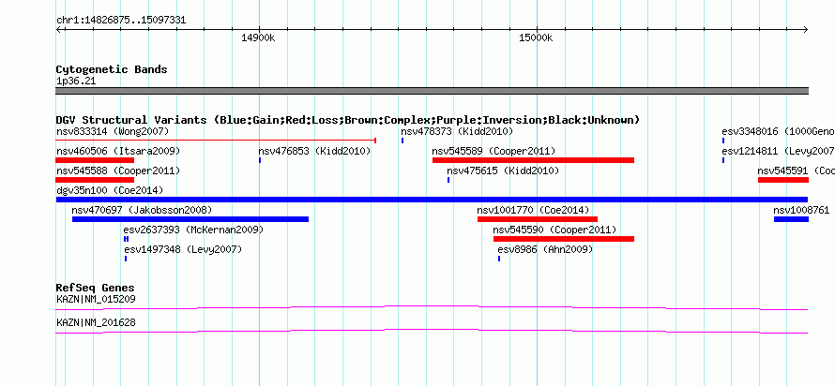Image resolution: width=835 pixels, height=386 pixels.
Task: Click the KAZN|NM_201628 gene label
Action: [96, 322]
